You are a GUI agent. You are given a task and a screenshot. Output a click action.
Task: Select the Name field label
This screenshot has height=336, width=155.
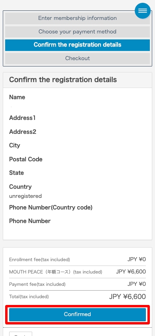coord(17,97)
